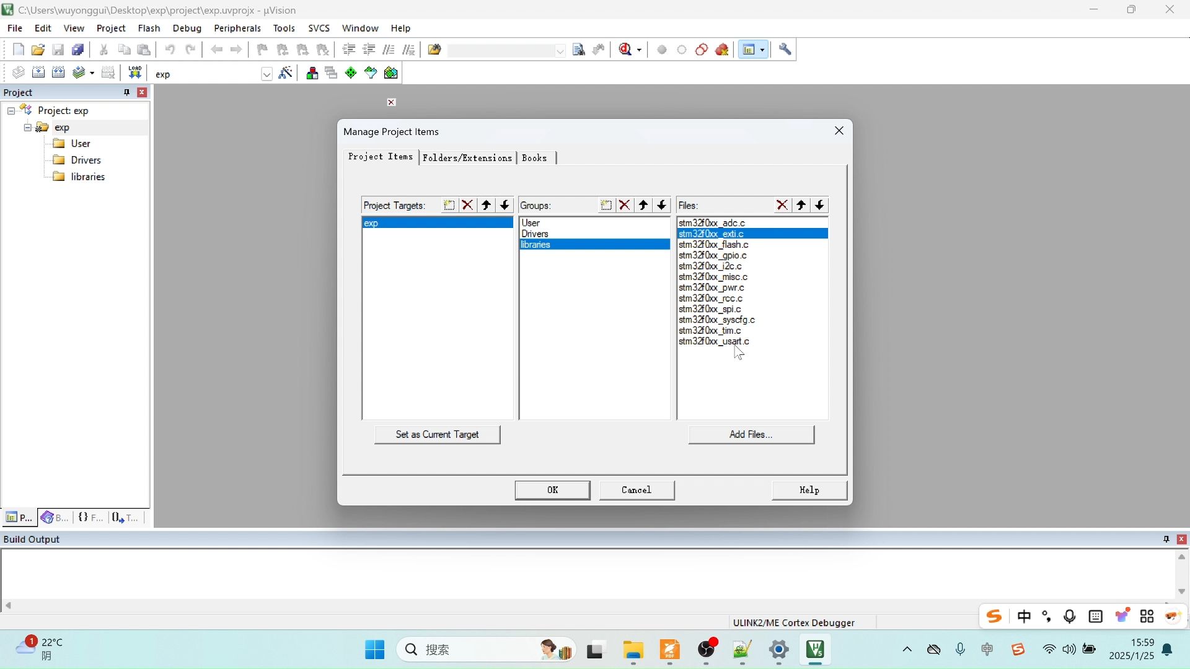Switch to Folders/Extensions tab
The width and height of the screenshot is (1190, 669).
coord(467,158)
